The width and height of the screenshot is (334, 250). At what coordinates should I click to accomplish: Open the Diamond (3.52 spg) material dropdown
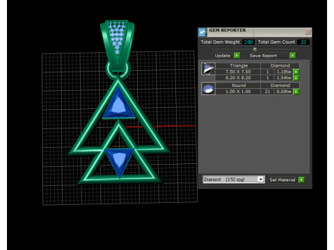(x=261, y=179)
